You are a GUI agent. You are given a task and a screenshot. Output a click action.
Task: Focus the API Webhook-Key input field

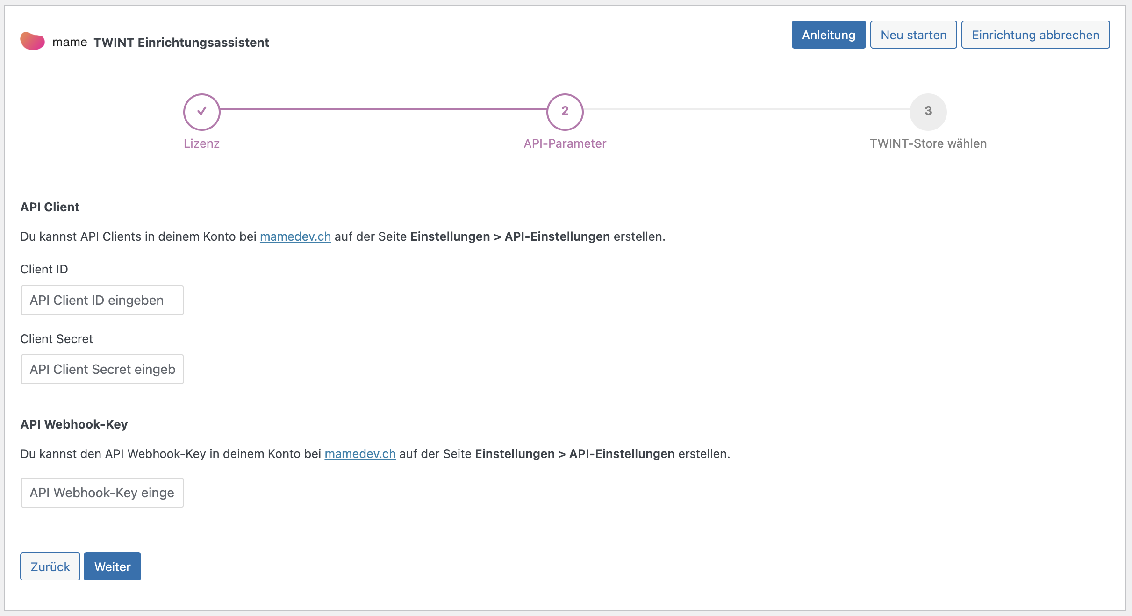[x=102, y=493]
